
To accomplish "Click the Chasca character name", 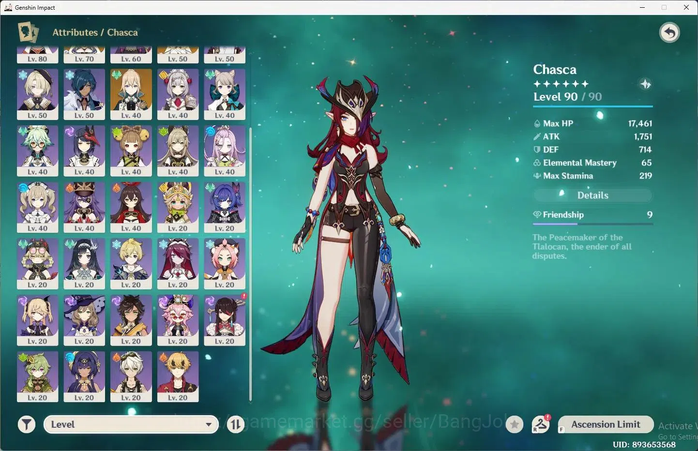I will pos(555,70).
